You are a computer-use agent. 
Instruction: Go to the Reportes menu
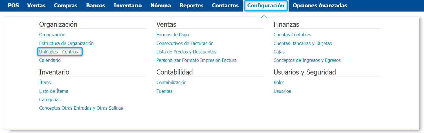point(192,5)
